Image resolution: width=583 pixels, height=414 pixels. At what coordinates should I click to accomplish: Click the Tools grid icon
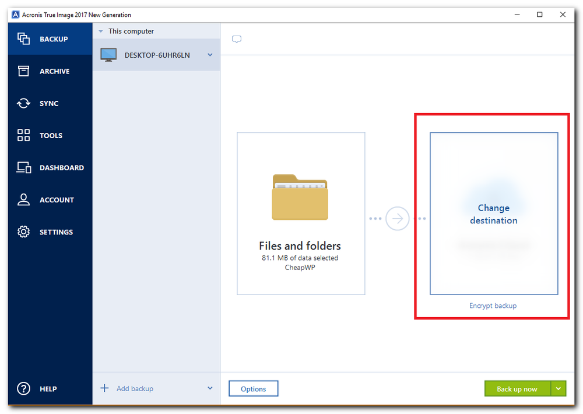point(23,135)
